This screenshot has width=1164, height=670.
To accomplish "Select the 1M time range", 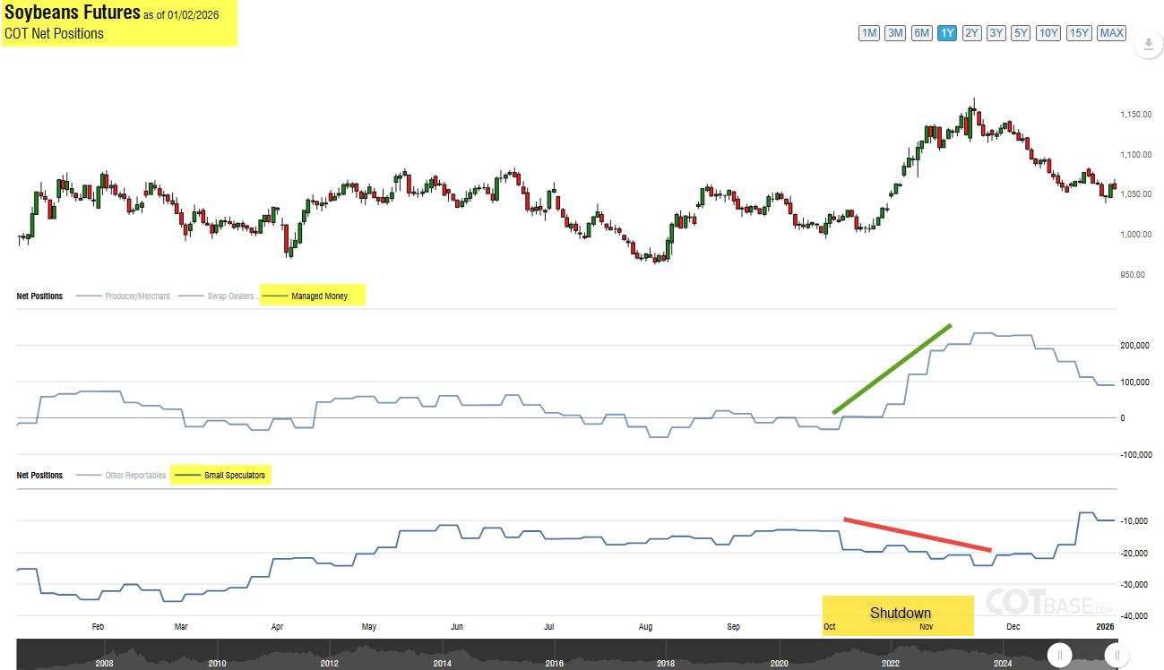I will point(869,33).
